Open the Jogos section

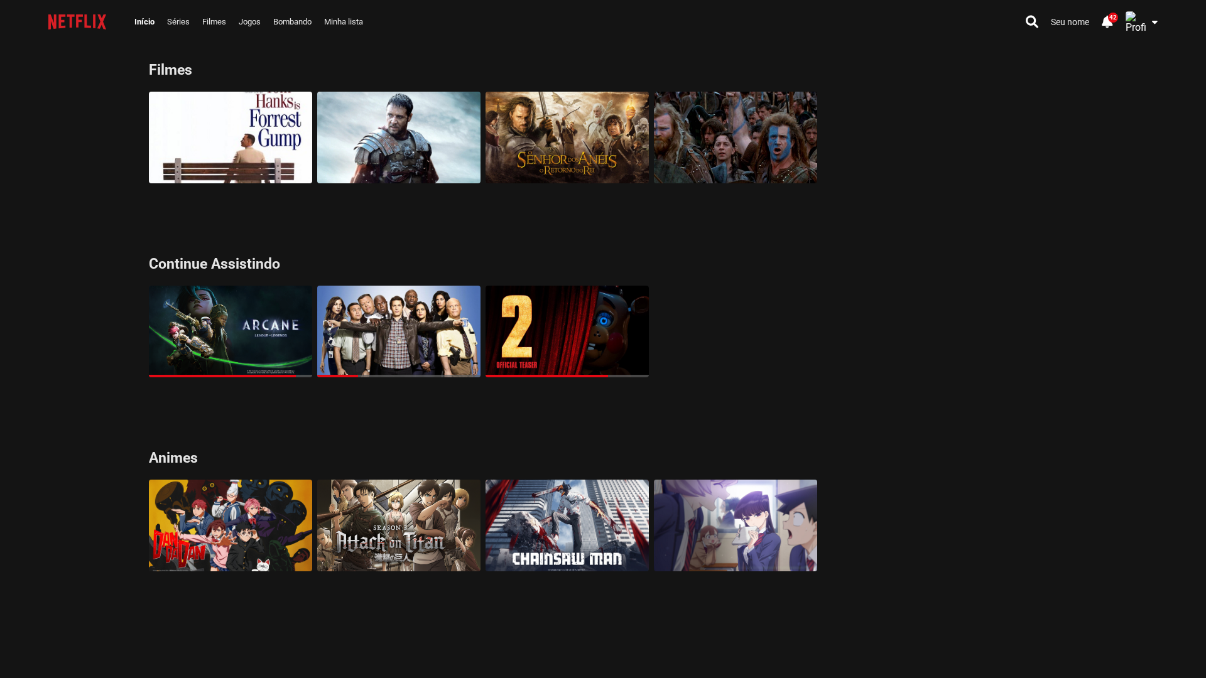[x=249, y=22]
